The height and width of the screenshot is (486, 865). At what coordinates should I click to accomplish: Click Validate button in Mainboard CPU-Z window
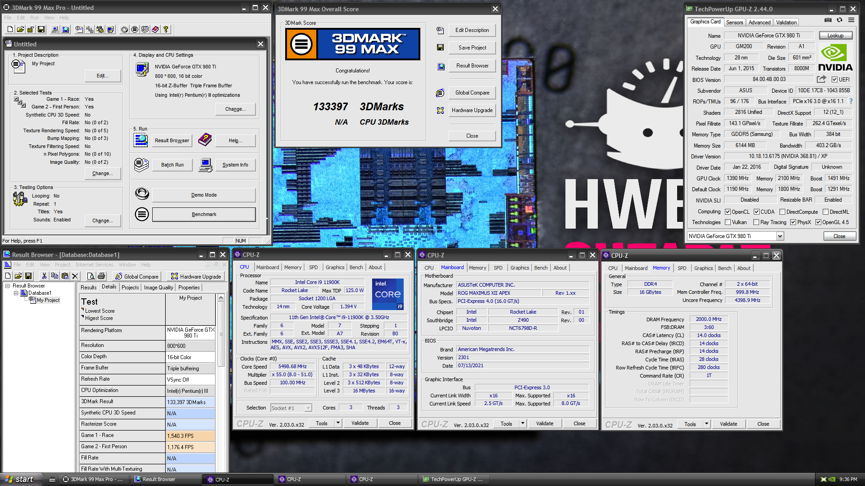(545, 423)
